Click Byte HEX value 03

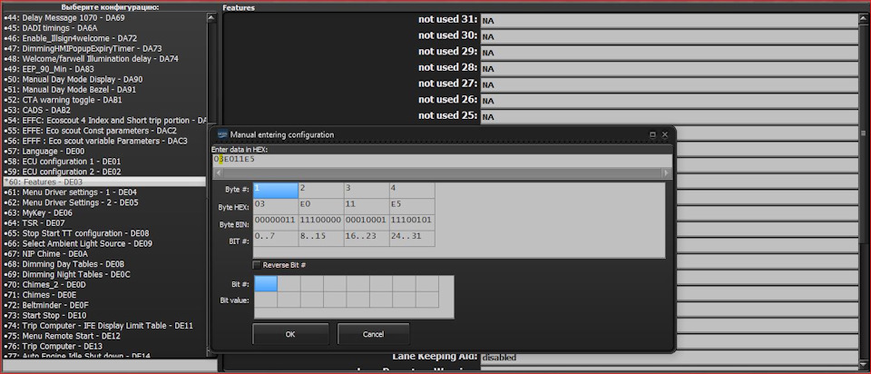click(x=276, y=206)
